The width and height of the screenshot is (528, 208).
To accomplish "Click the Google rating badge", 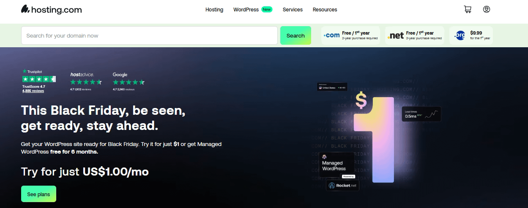I will [x=129, y=82].
